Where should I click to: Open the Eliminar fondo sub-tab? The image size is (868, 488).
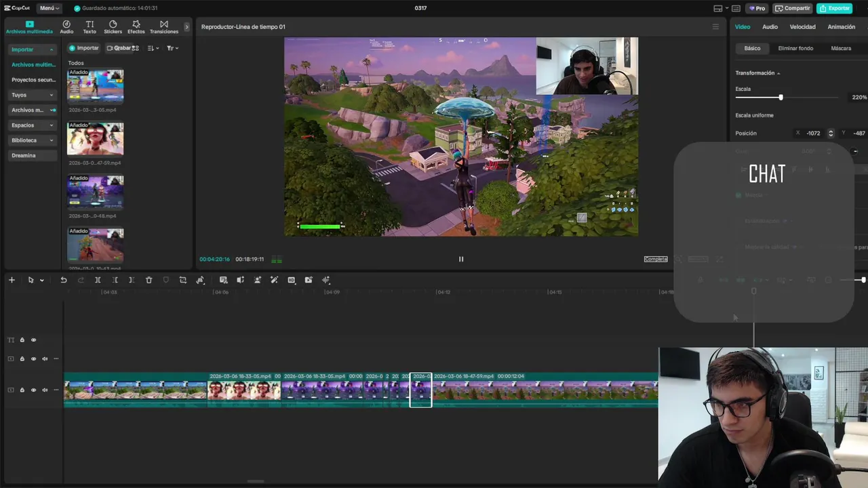795,48
